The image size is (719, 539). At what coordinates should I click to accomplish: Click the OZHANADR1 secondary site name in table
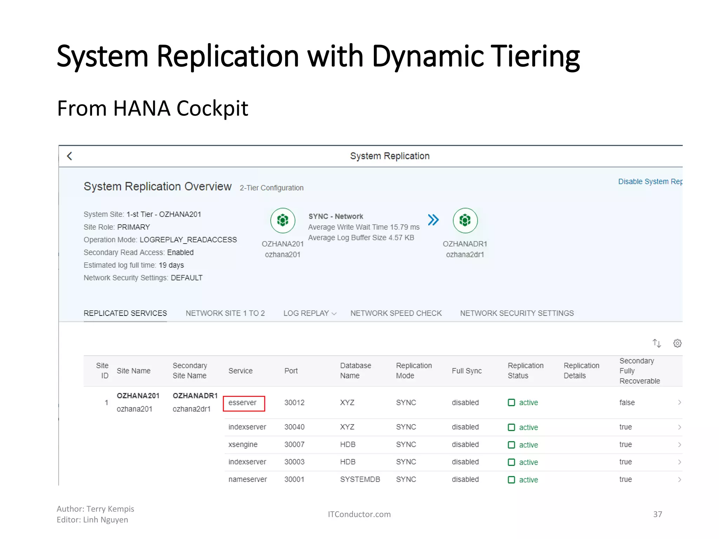tap(195, 396)
